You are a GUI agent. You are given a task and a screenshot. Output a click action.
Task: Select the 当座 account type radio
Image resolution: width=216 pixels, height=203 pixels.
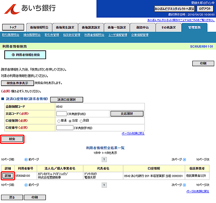coord(70,121)
